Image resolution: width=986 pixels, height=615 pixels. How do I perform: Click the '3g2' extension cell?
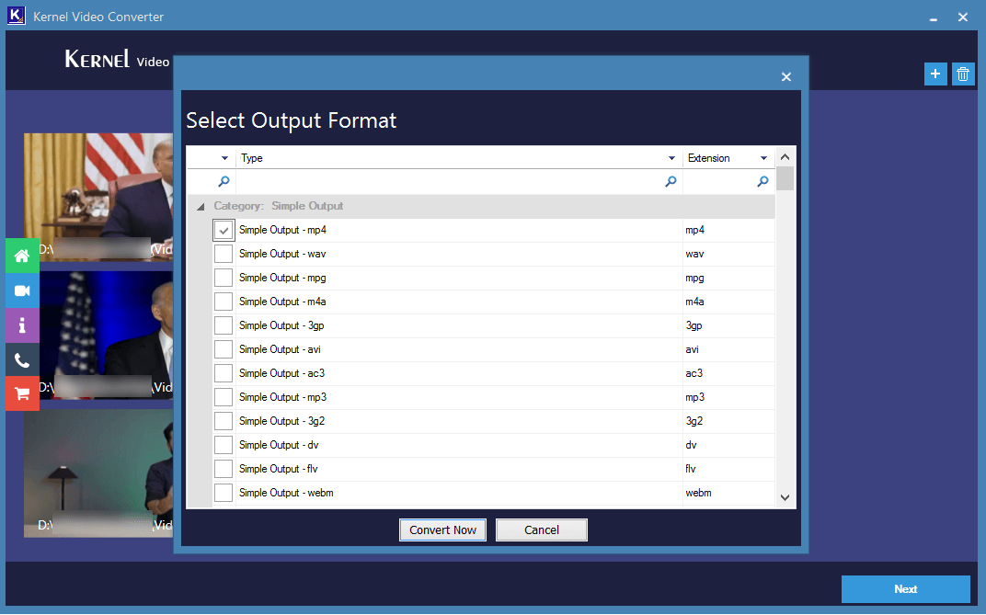[728, 421]
